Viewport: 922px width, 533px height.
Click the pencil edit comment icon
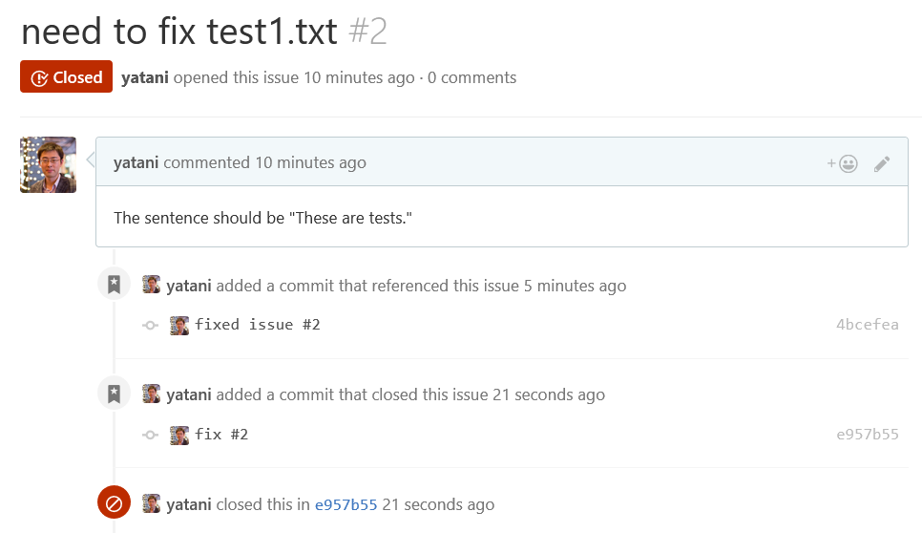click(x=881, y=163)
